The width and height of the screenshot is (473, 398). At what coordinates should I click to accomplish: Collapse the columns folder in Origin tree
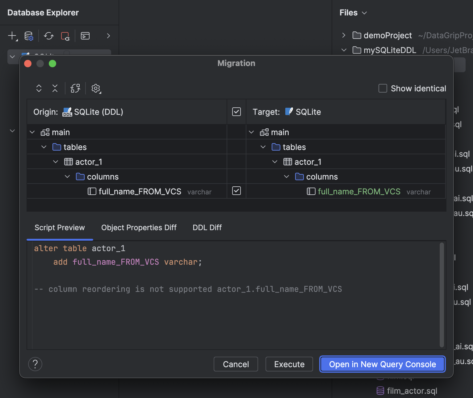[67, 176]
